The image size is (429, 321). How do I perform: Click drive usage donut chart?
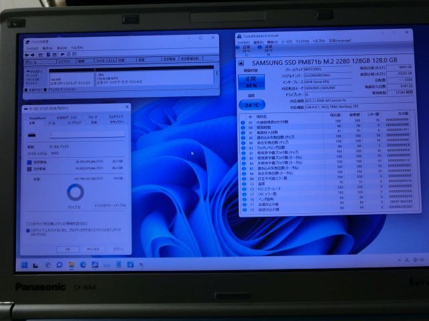75,192
